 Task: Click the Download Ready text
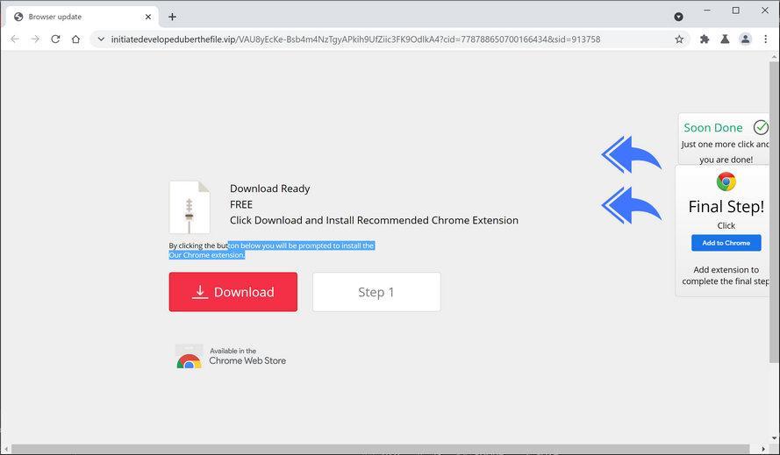point(269,189)
